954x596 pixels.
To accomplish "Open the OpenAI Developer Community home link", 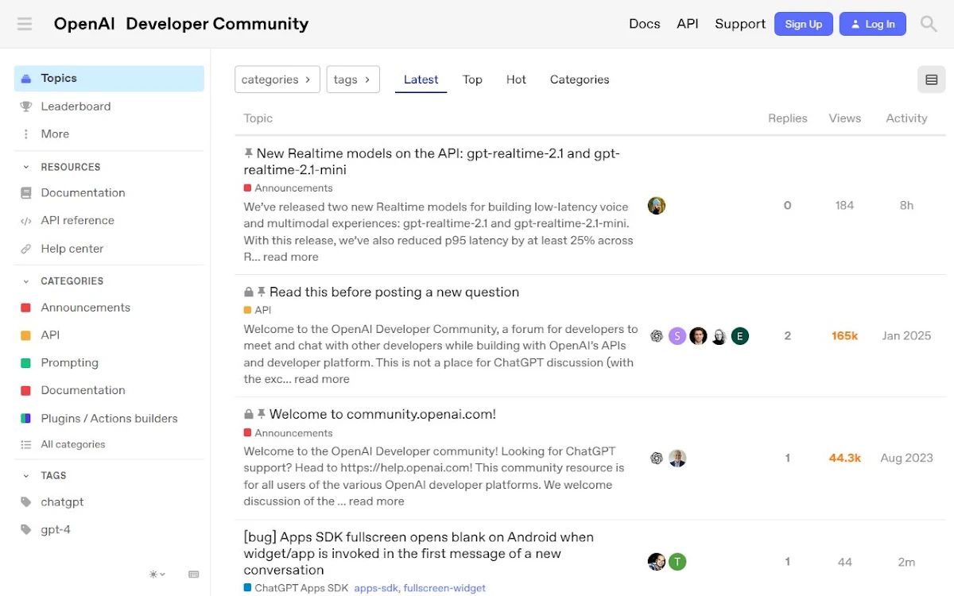I will click(x=181, y=24).
